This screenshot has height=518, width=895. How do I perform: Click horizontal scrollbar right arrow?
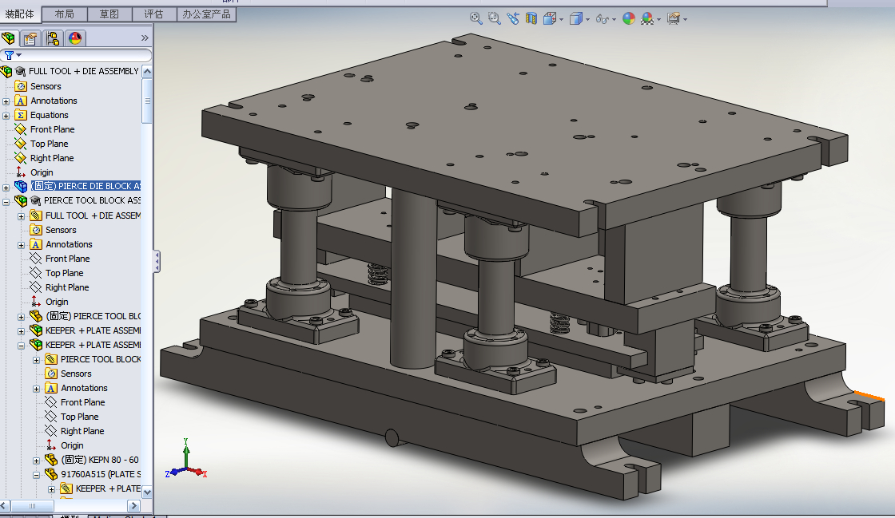coord(133,505)
